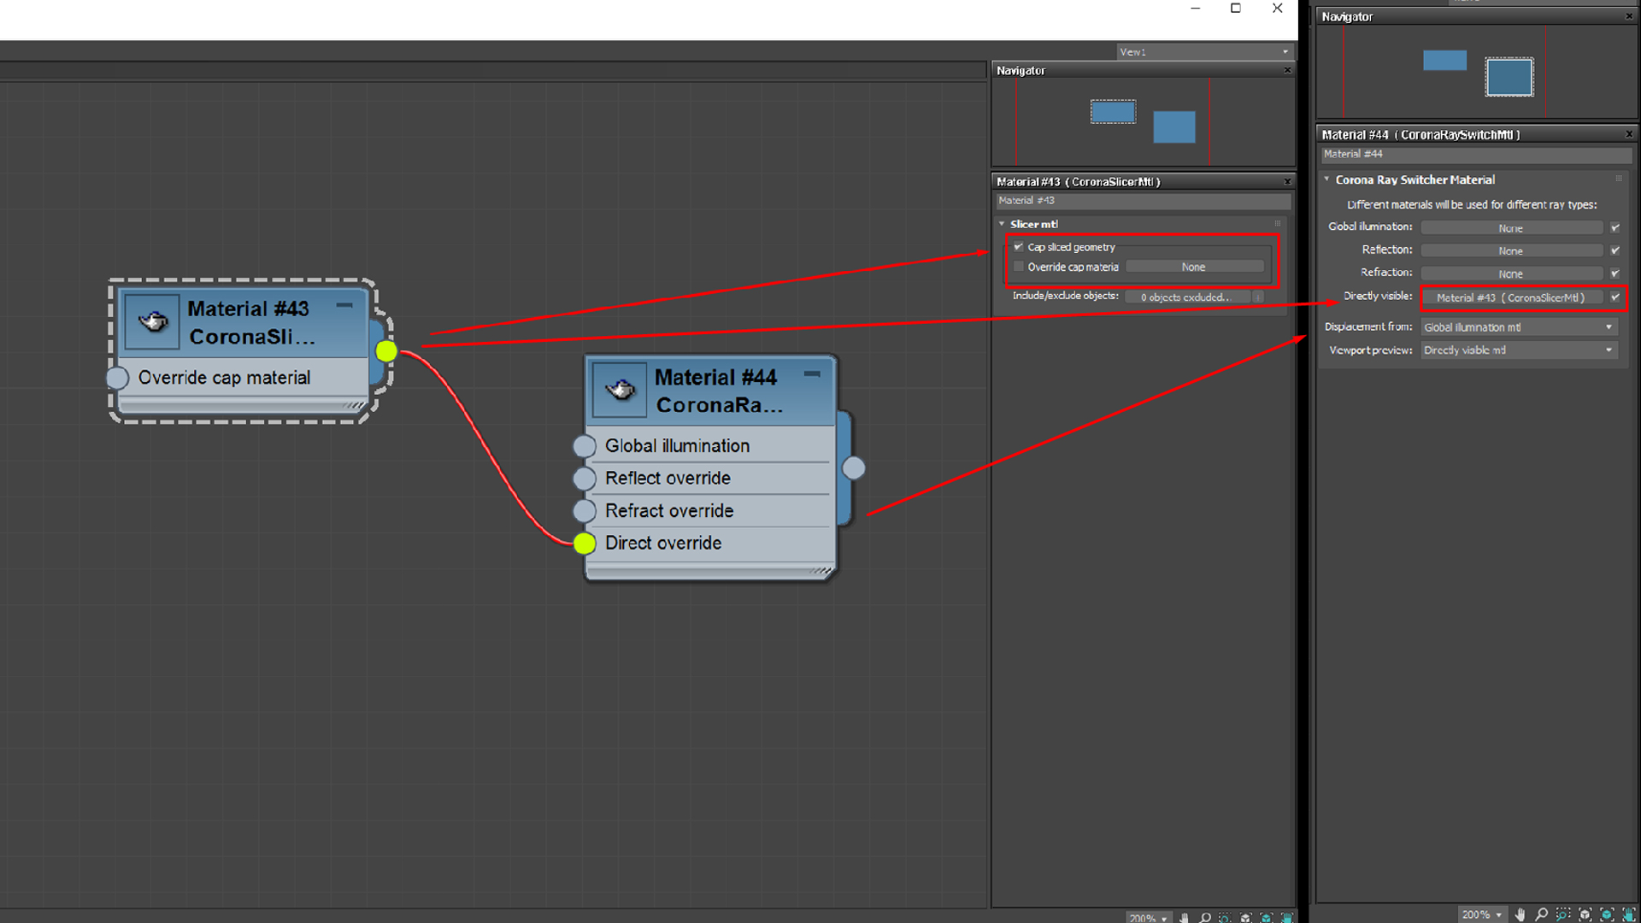Click selected node thumbnail in right Navigator
The height and width of the screenshot is (923, 1641).
tap(1509, 78)
